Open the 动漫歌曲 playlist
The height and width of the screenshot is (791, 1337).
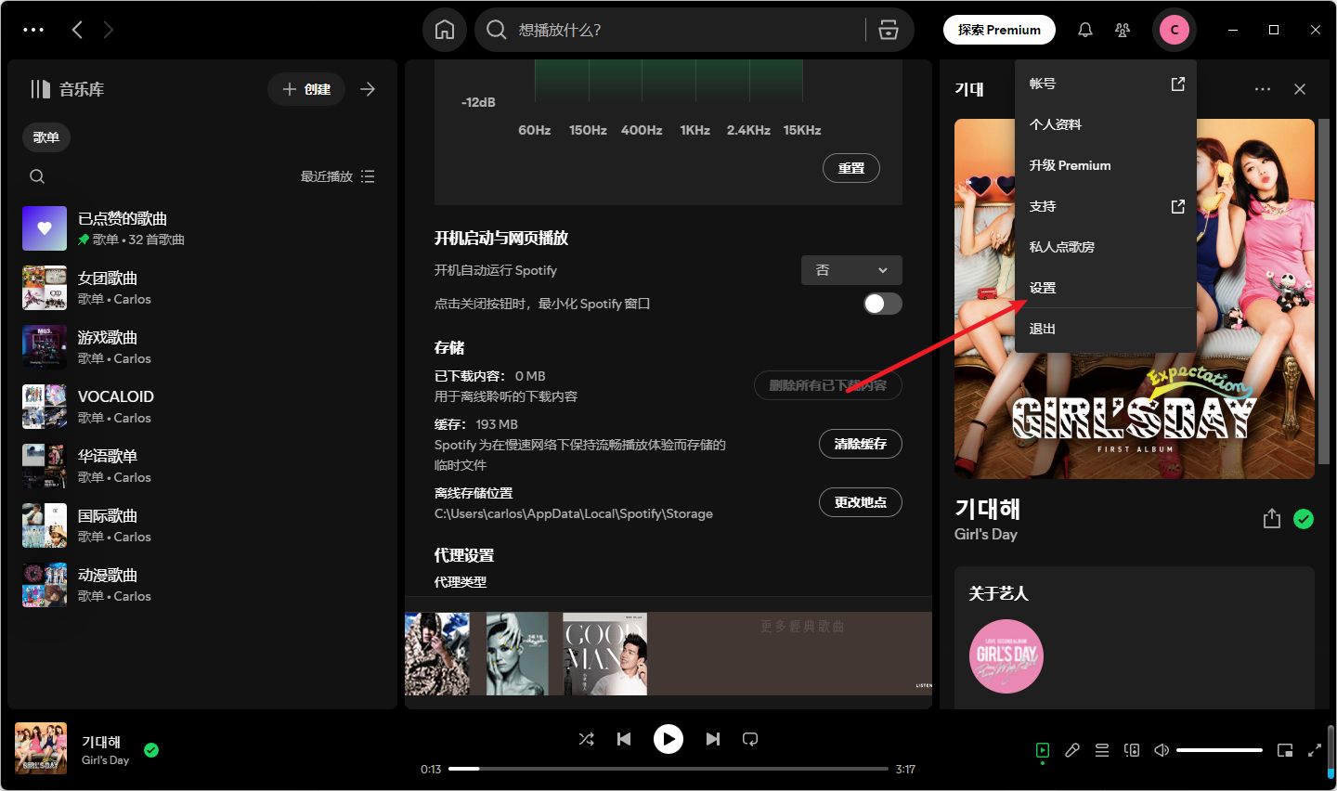click(202, 585)
